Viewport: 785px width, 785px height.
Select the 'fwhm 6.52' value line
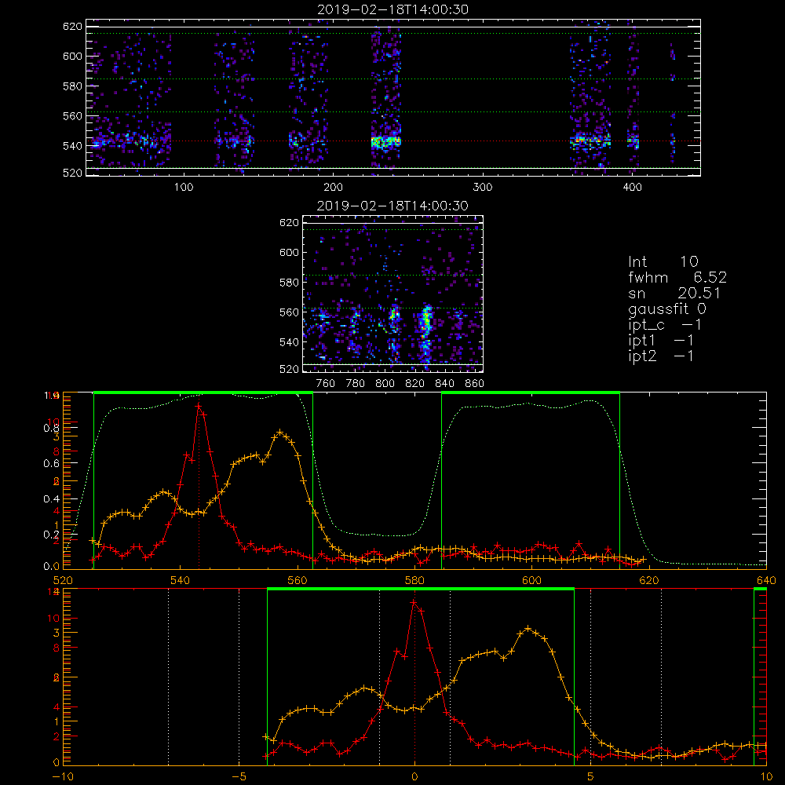tap(677, 277)
